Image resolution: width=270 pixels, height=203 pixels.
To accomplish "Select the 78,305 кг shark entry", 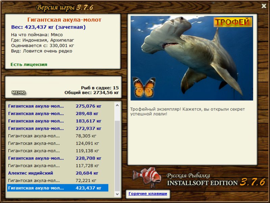I will 58,136.
